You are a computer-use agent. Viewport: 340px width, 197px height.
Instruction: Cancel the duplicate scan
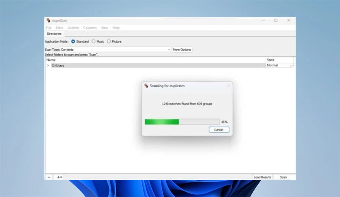pyautogui.click(x=219, y=130)
